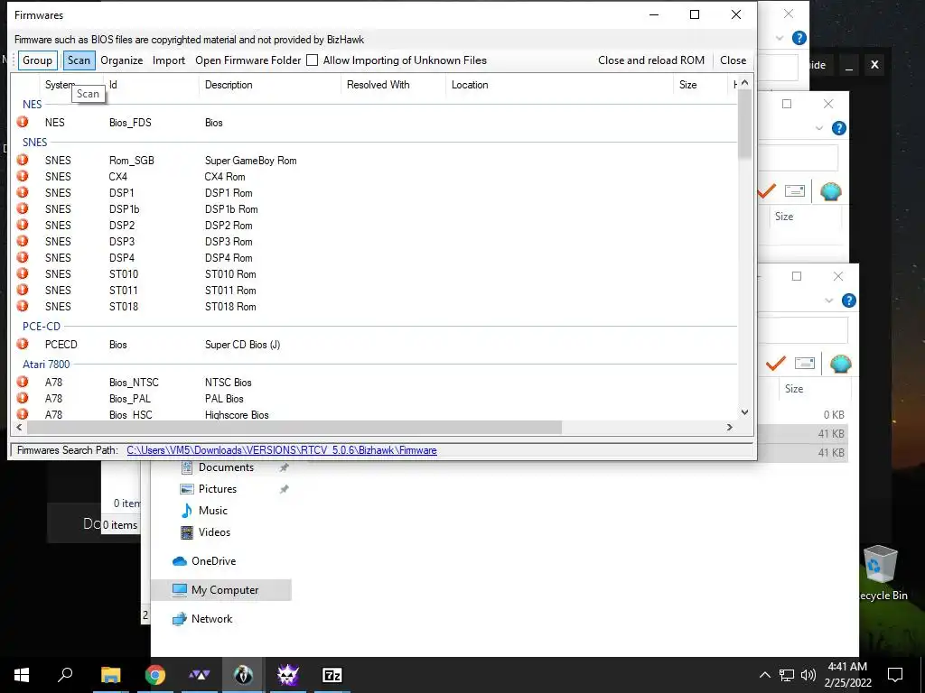Click the warning icon for Bios_FDS
925x693 pixels.
click(23, 122)
